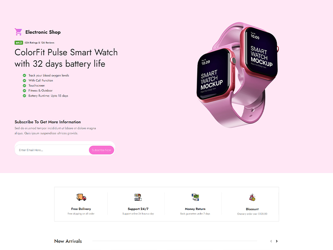333x250 pixels.
Task: Click the New Arrivals section heading
Action: (68, 241)
